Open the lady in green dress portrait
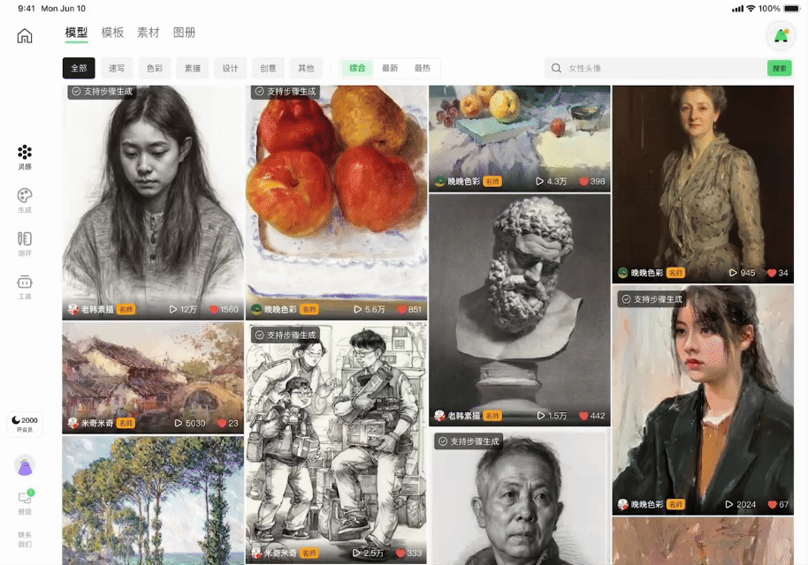This screenshot has width=808, height=565. point(703,185)
